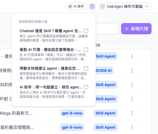Click gpt-6-luna badge in 屋的書店借閱與 row
This screenshot has height=134, width=158.
pos(72,127)
